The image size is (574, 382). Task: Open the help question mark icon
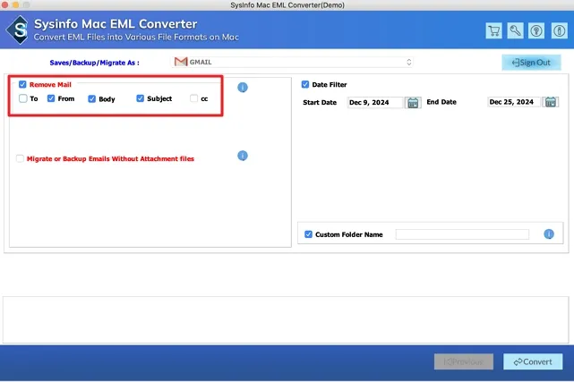point(536,30)
